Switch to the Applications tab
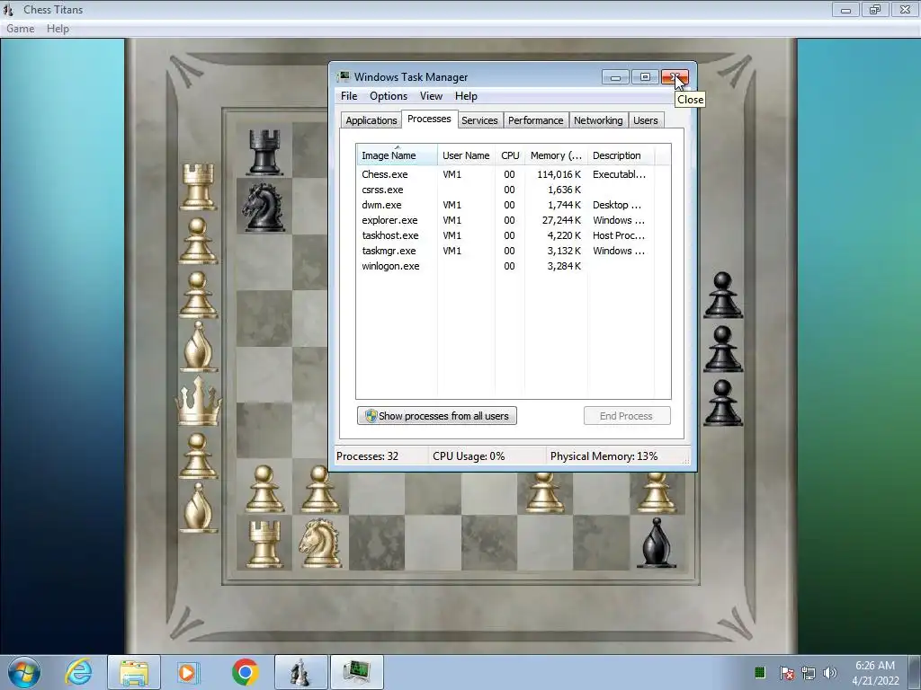The width and height of the screenshot is (921, 690). pos(371,120)
